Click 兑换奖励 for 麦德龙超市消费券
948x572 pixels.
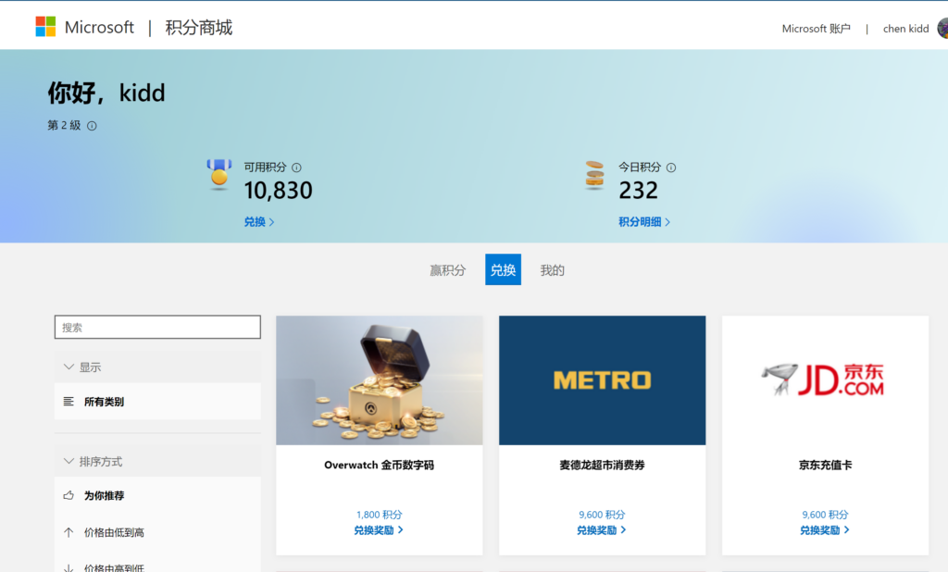click(602, 530)
